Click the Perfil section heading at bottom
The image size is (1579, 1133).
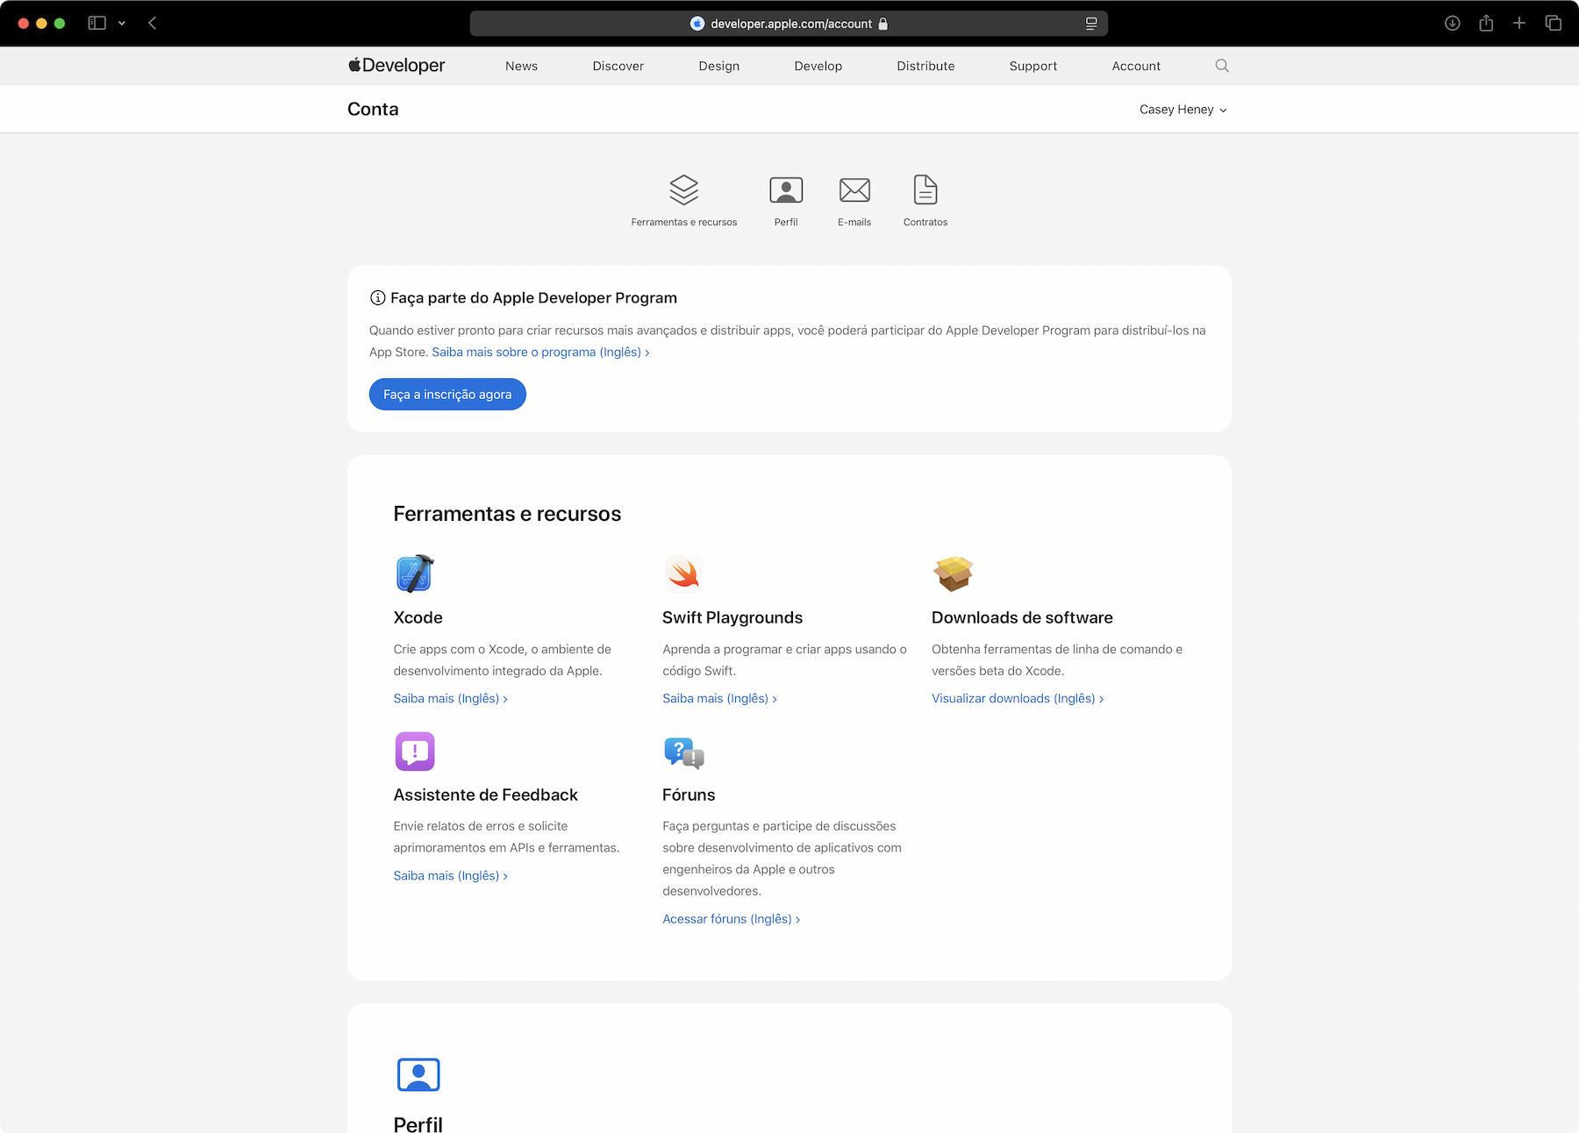418,1124
